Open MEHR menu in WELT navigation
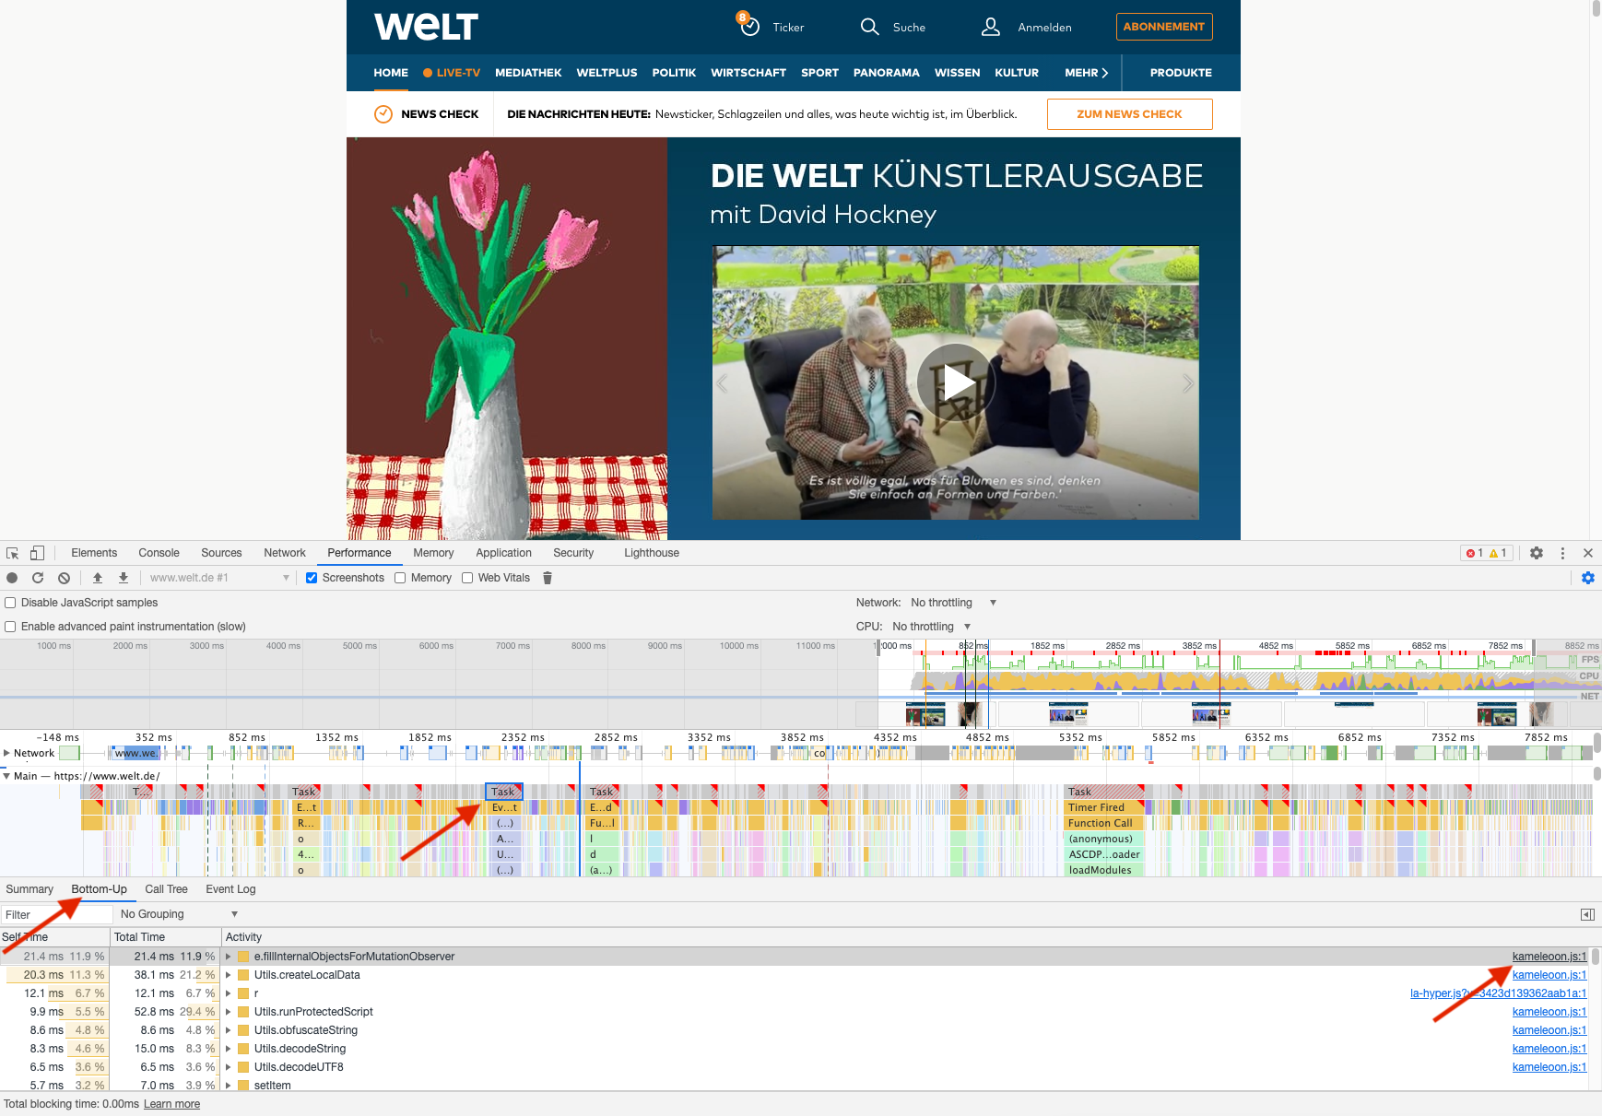Viewport: 1602px width, 1116px height. tap(1086, 73)
